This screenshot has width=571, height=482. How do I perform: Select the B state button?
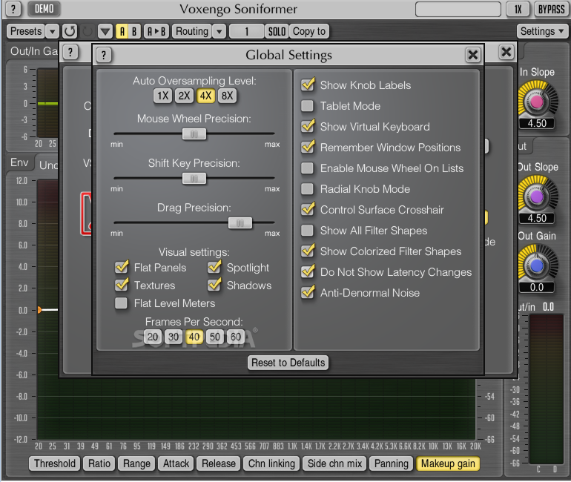(x=134, y=31)
